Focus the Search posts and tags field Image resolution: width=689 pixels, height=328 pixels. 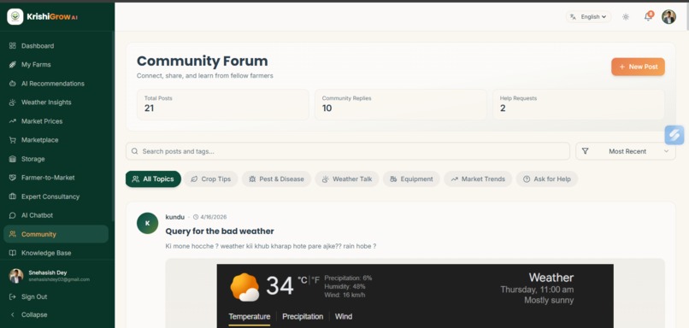pos(348,151)
